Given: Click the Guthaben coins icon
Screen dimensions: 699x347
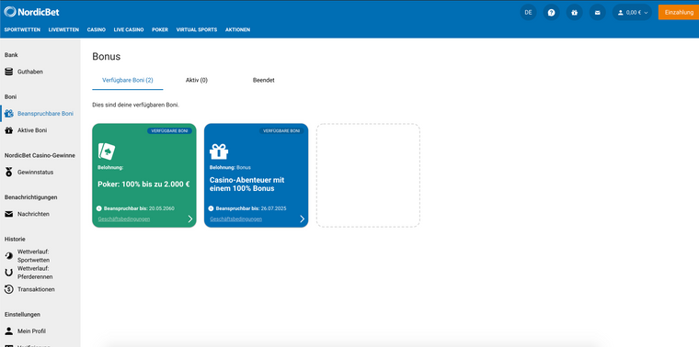Looking at the screenshot, I should (9, 72).
